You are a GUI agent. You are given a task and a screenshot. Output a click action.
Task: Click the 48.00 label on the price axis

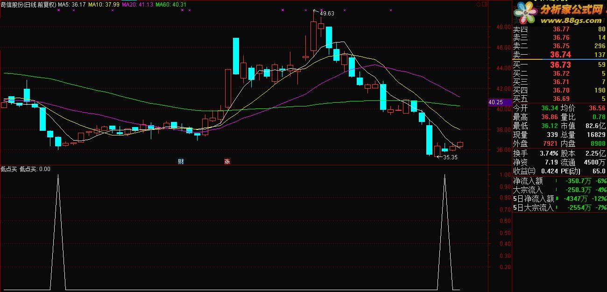pyautogui.click(x=504, y=27)
